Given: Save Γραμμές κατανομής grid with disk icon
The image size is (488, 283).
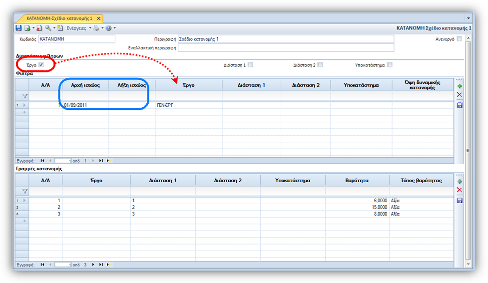Looking at the screenshot, I should [460, 200].
